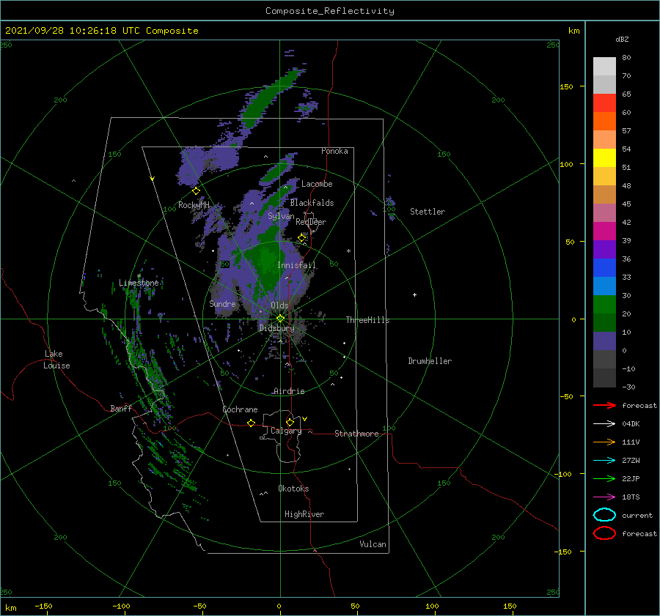Viewport: 660px width, 616px height.
Task: Click the white 04DK arrow icon
Action: 604,424
